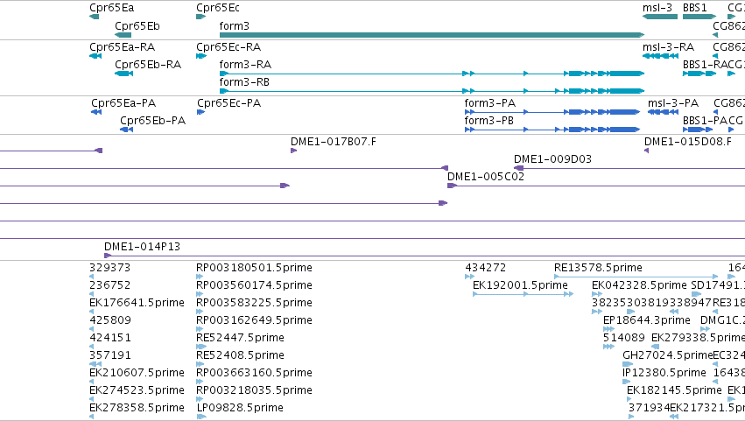Image resolution: width=745 pixels, height=421 pixels.
Task: Click the RE13578.5prime EST feature line
Action: click(x=636, y=277)
